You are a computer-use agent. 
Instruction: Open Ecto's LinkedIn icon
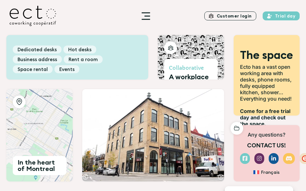click(273, 159)
